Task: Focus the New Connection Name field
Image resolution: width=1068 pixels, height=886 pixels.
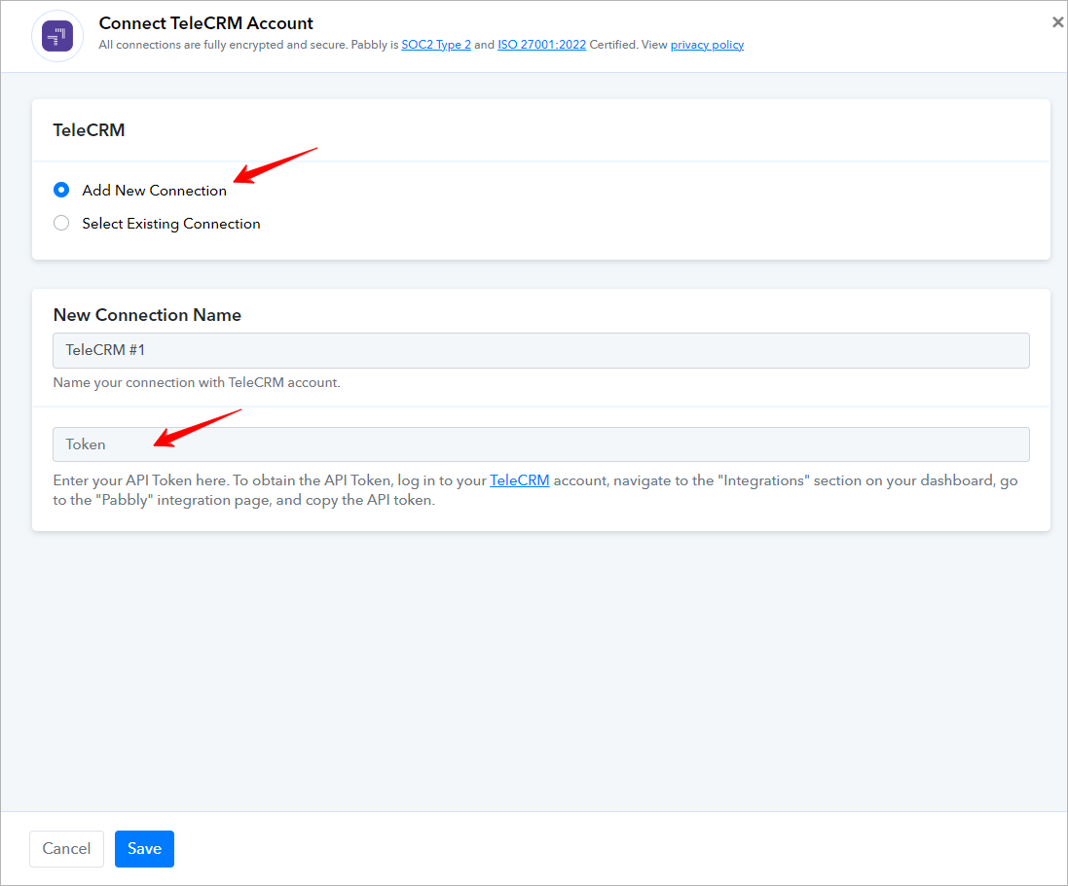Action: coord(540,350)
